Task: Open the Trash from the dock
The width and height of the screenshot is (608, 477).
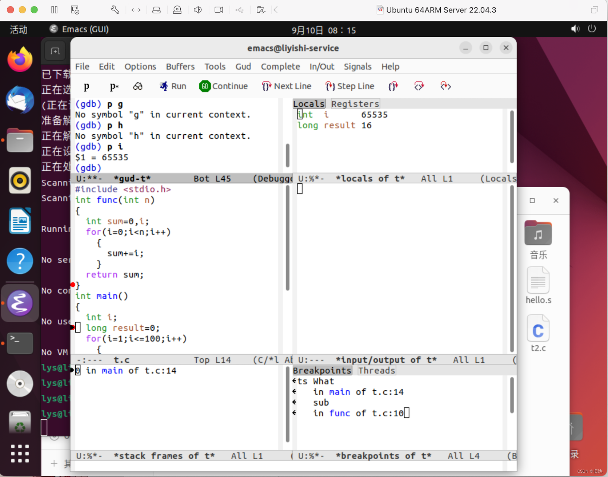Action: [x=20, y=422]
